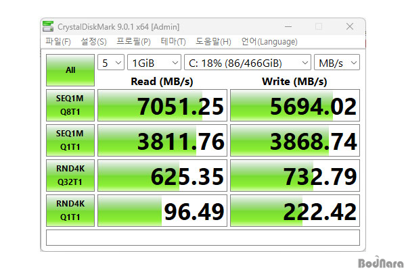The image size is (406, 270).
Task: Open the 프로필(P) menu
Action: click(x=133, y=42)
